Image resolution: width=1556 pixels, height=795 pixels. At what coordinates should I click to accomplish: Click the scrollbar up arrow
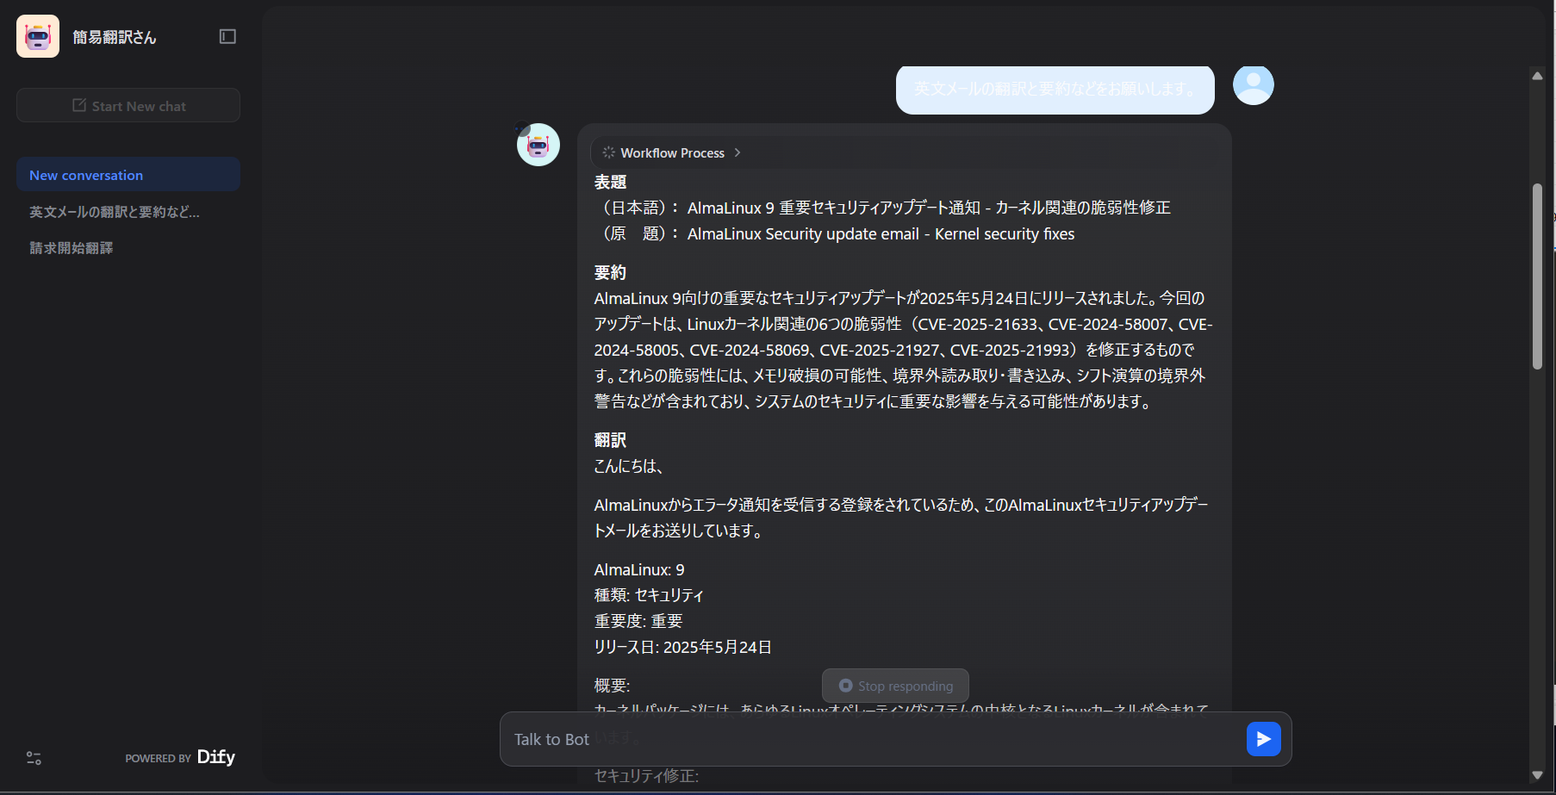pos(1537,76)
